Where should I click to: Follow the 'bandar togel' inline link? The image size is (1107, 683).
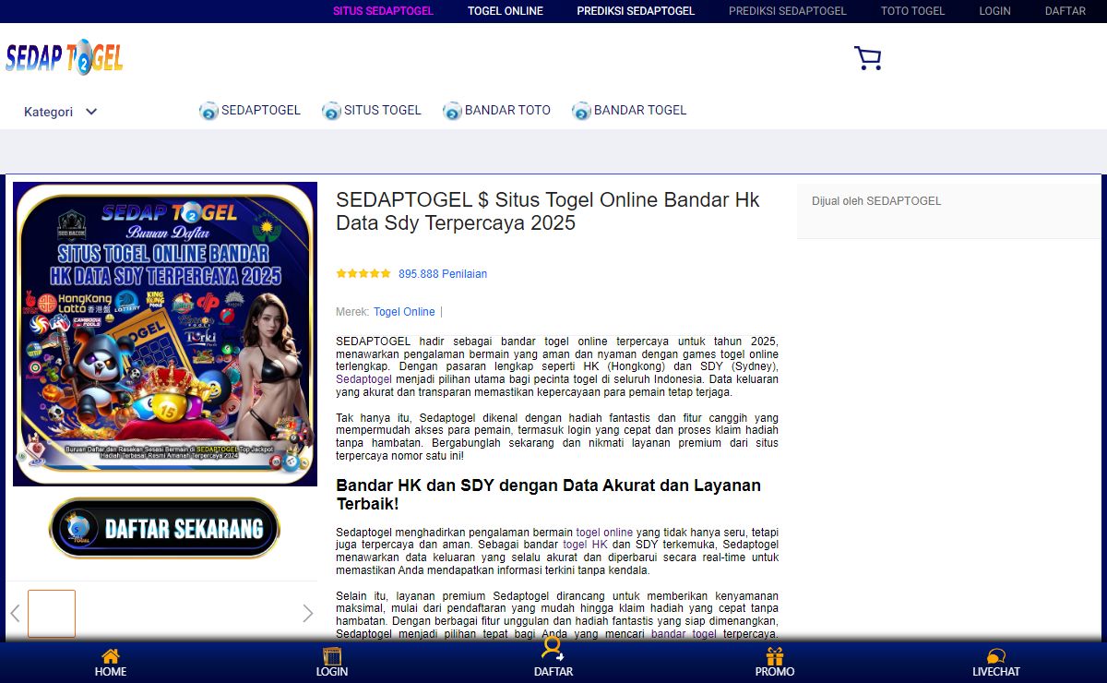[684, 634]
